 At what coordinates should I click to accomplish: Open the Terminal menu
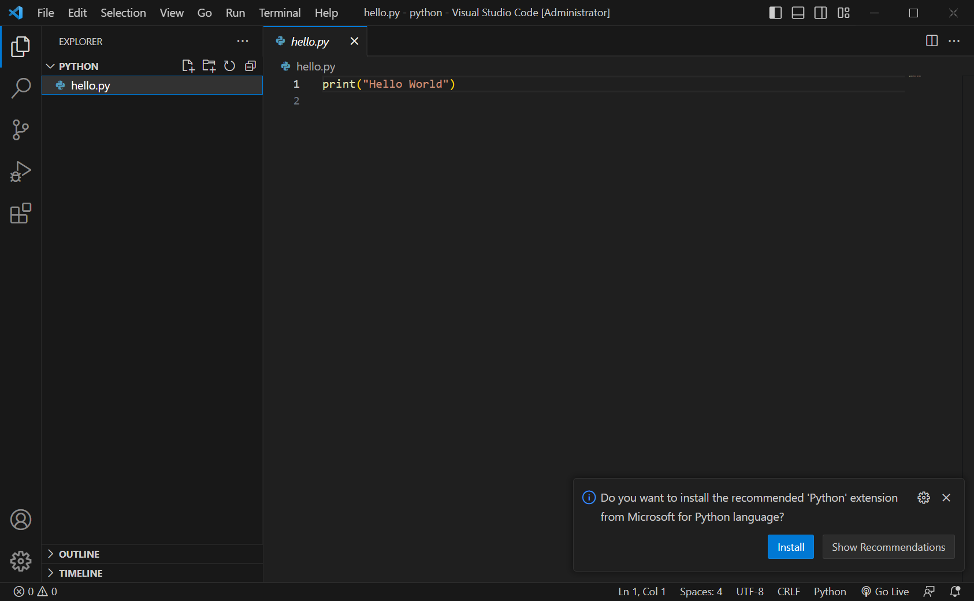click(280, 13)
